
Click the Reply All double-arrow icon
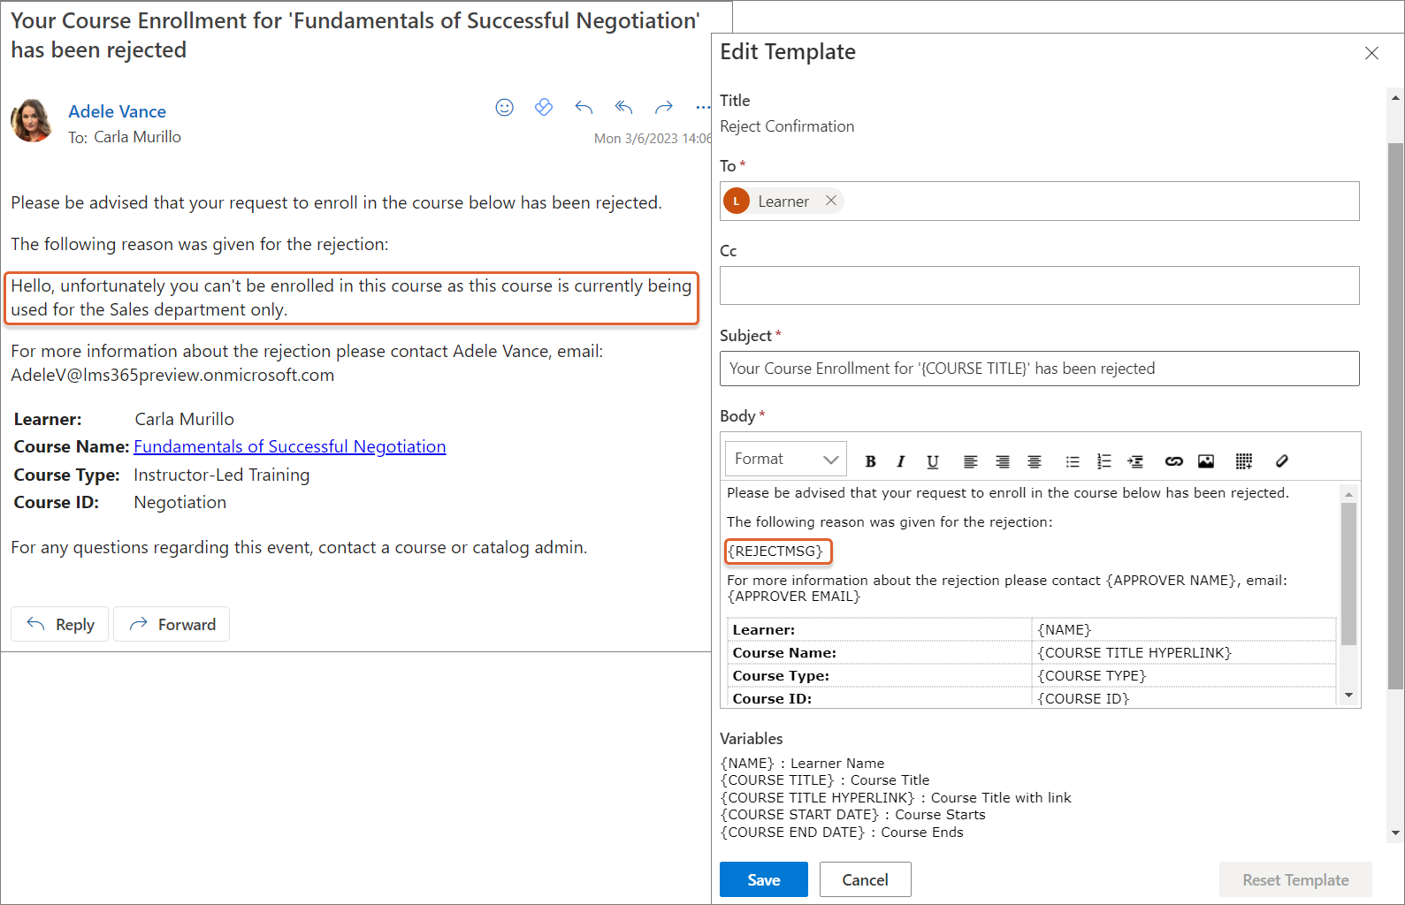pos(623,108)
